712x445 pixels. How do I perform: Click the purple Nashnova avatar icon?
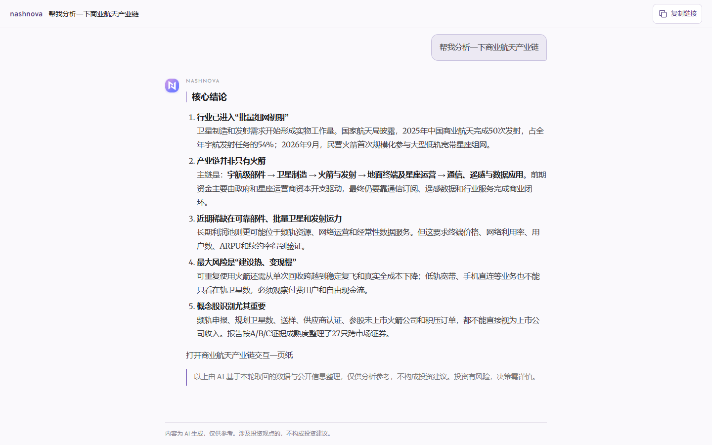click(172, 86)
